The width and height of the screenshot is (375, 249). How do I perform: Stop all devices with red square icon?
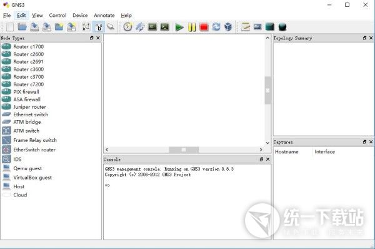click(204, 27)
